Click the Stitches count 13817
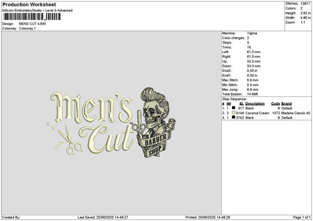 pyautogui.click(x=305, y=4)
